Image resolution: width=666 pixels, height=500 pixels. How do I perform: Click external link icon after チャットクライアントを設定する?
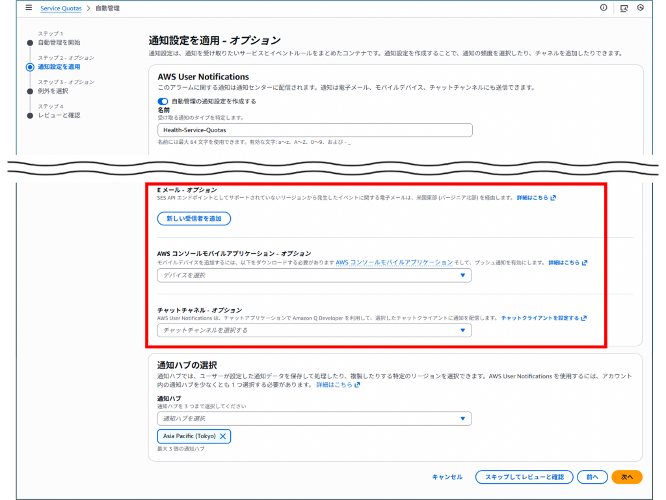584,318
